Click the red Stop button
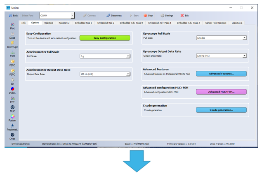Viewport: 264px width, 179px height. (148, 16)
